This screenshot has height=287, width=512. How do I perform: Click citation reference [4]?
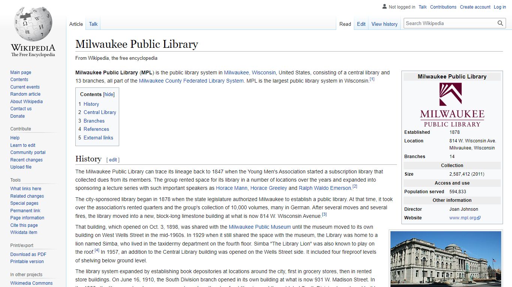pos(97,250)
